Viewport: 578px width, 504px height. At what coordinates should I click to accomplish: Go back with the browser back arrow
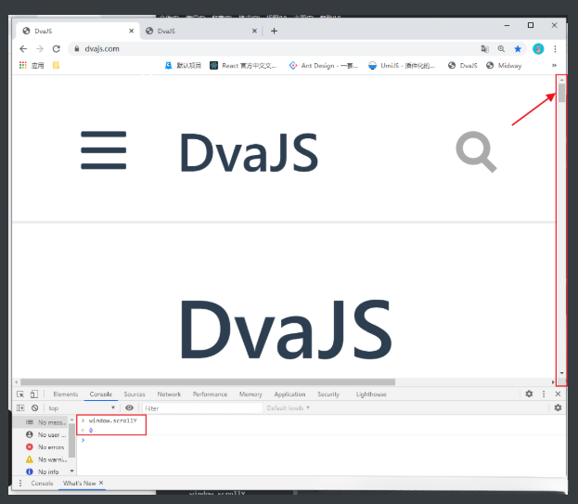(23, 48)
